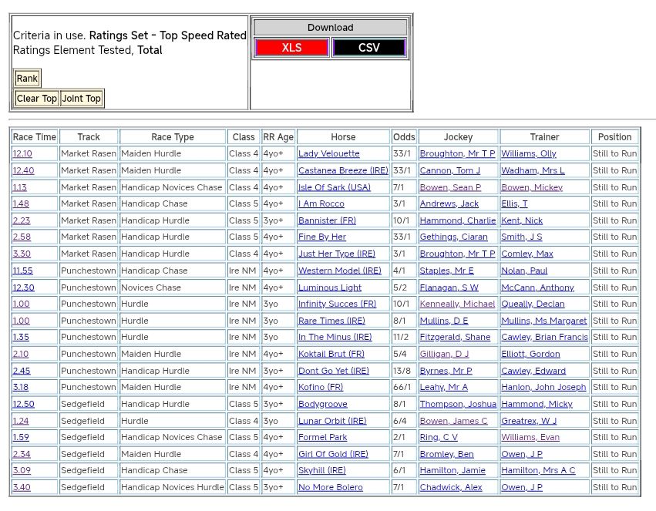Open the 12.10 Market Rasen race time link
This screenshot has height=511, width=656.
22,154
